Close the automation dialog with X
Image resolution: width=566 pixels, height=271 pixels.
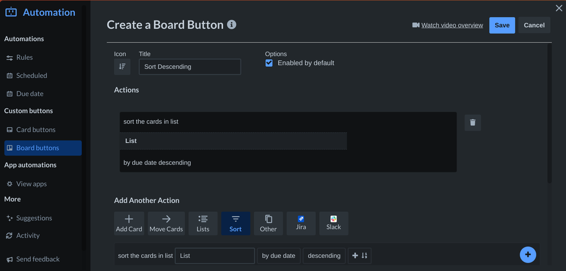[559, 8]
